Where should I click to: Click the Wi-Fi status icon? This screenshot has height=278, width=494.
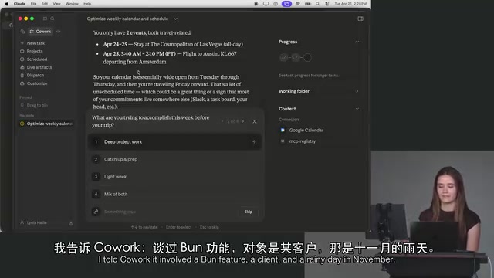[x=298, y=4]
